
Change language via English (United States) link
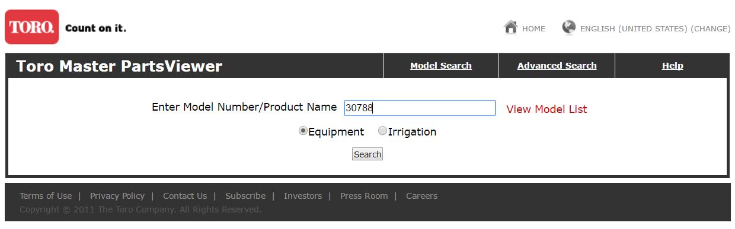click(x=655, y=28)
